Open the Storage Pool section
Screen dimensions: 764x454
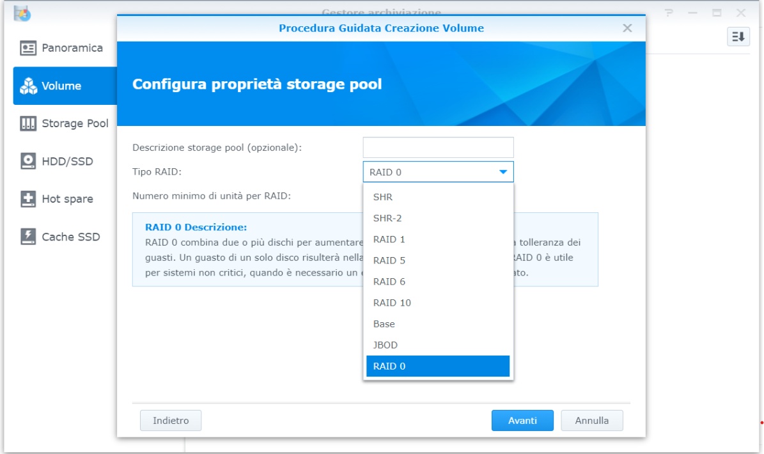pos(75,123)
